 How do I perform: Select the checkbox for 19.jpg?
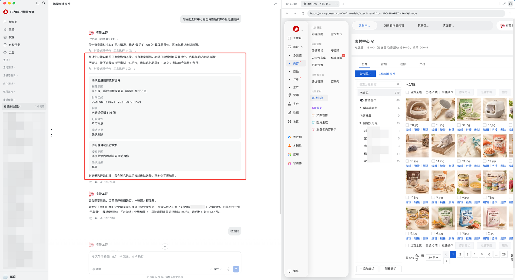tap(433, 125)
